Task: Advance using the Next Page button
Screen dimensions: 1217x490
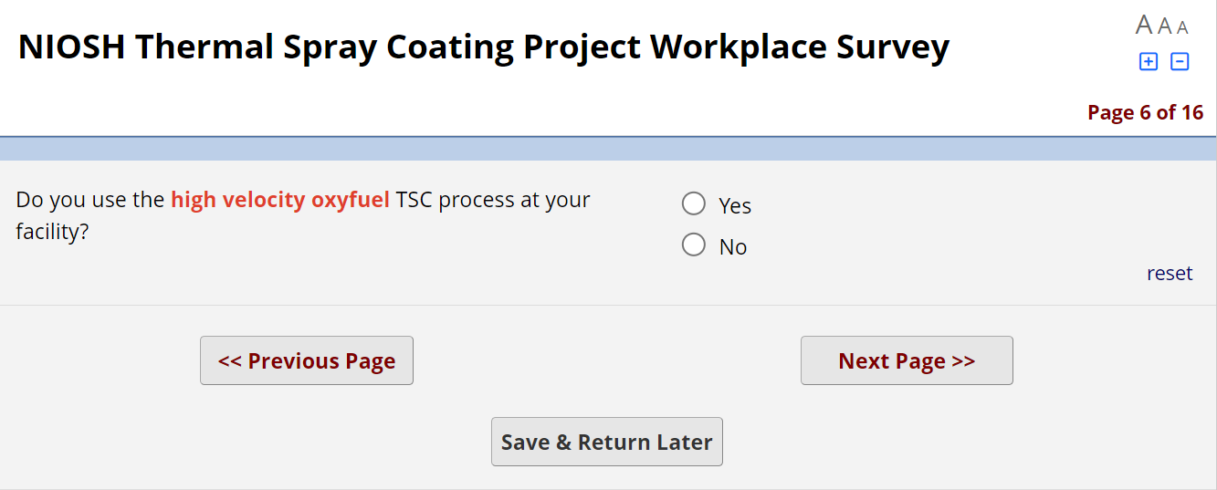Action: pyautogui.click(x=907, y=360)
